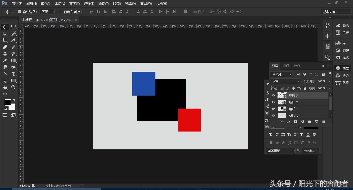This screenshot has height=190, width=353.
Task: Uncheck the 自动选择 checkbox
Action: (20, 12)
